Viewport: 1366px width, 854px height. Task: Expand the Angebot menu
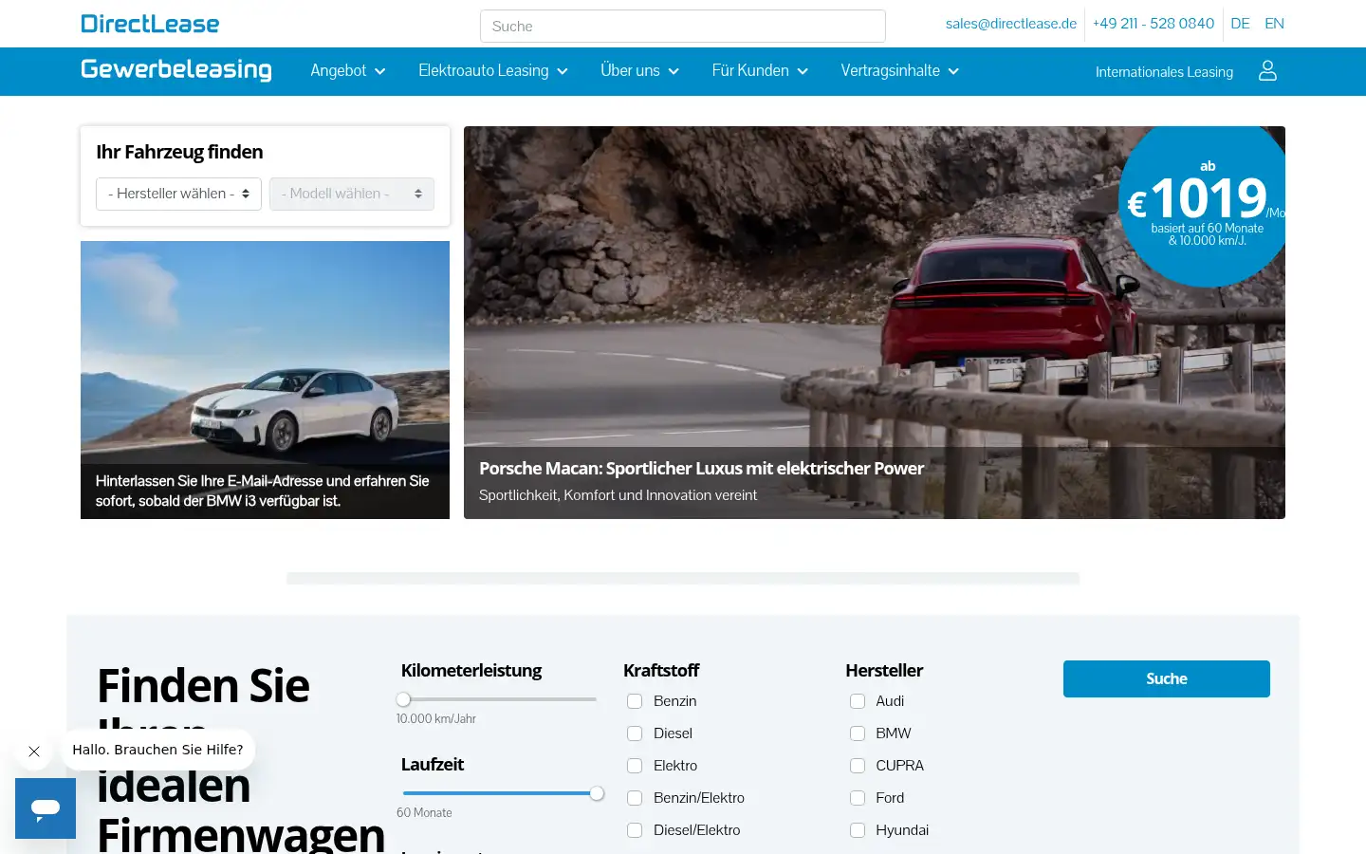348,71
